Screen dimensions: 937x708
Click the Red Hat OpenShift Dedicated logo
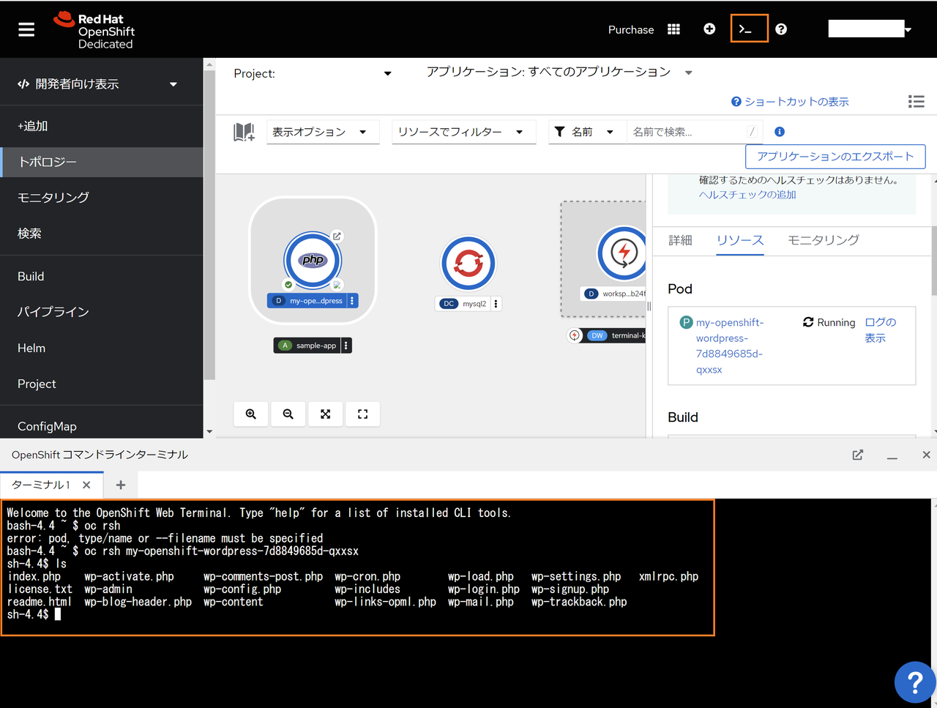[94, 30]
